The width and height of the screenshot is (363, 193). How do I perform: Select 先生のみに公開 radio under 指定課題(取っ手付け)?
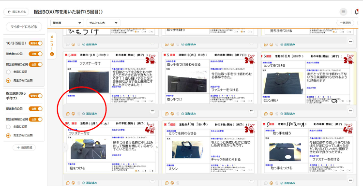coord(8,135)
